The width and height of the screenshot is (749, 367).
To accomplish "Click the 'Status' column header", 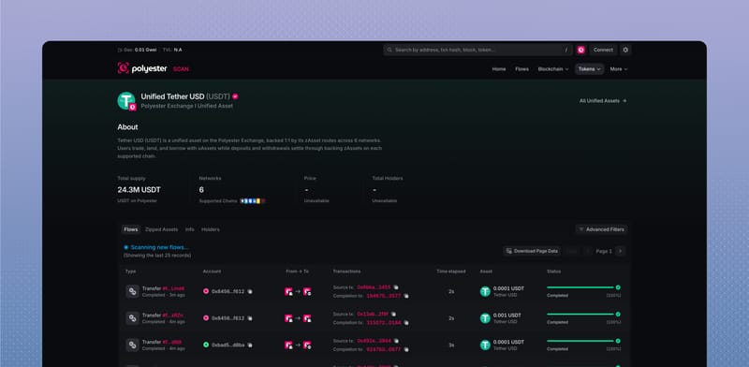I will [x=553, y=272].
